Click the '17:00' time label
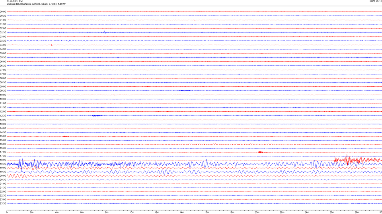Screen dimensions: 382x214 click(3, 152)
